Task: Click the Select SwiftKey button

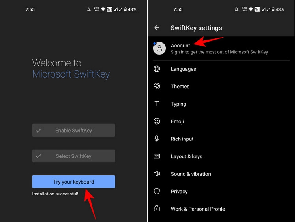Action: 74,156
